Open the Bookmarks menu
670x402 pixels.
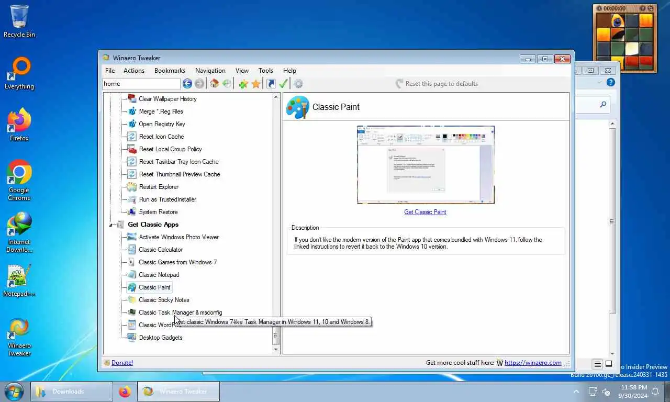[170, 71]
